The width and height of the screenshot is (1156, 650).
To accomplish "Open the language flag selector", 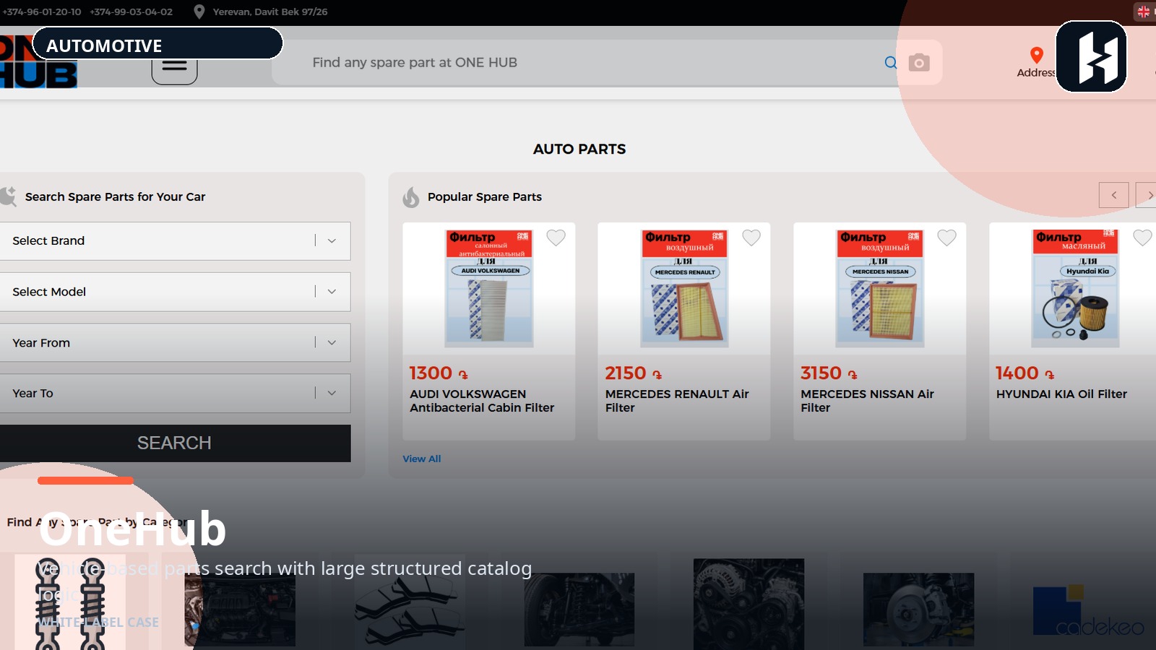I will tap(1144, 12).
